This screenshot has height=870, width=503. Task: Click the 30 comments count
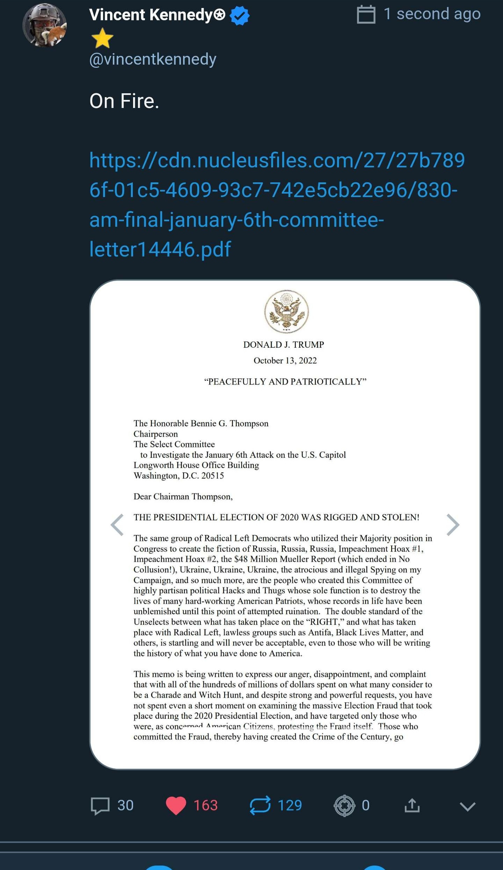click(x=125, y=806)
